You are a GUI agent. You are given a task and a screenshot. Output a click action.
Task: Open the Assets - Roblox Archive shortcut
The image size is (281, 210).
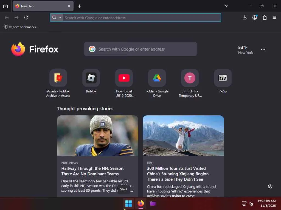(x=58, y=83)
